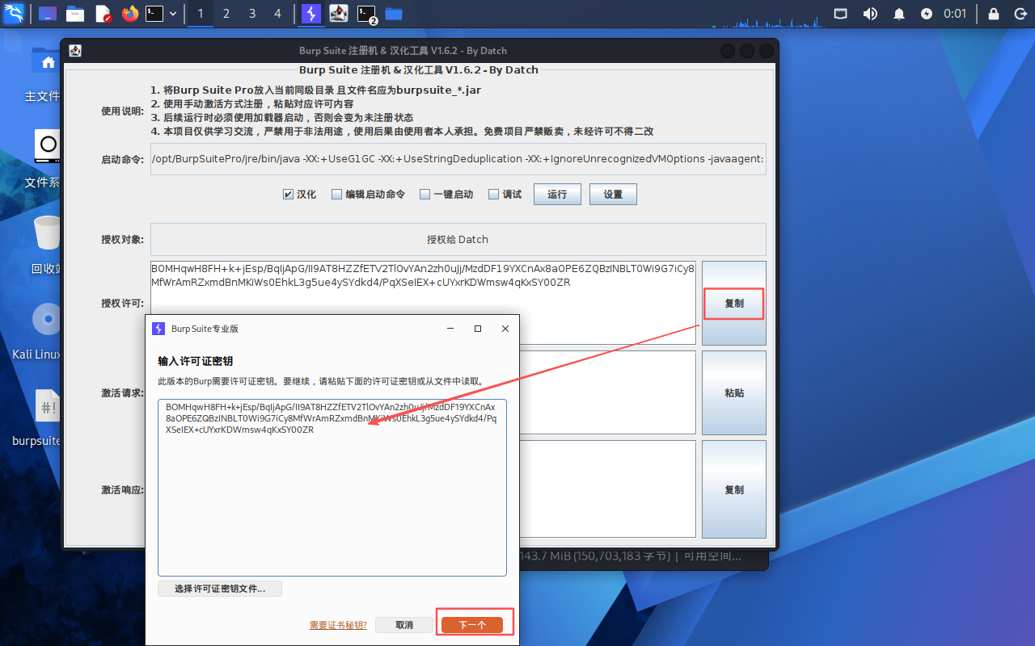Click 复制 beside the 授权许可 license box

[x=734, y=304]
